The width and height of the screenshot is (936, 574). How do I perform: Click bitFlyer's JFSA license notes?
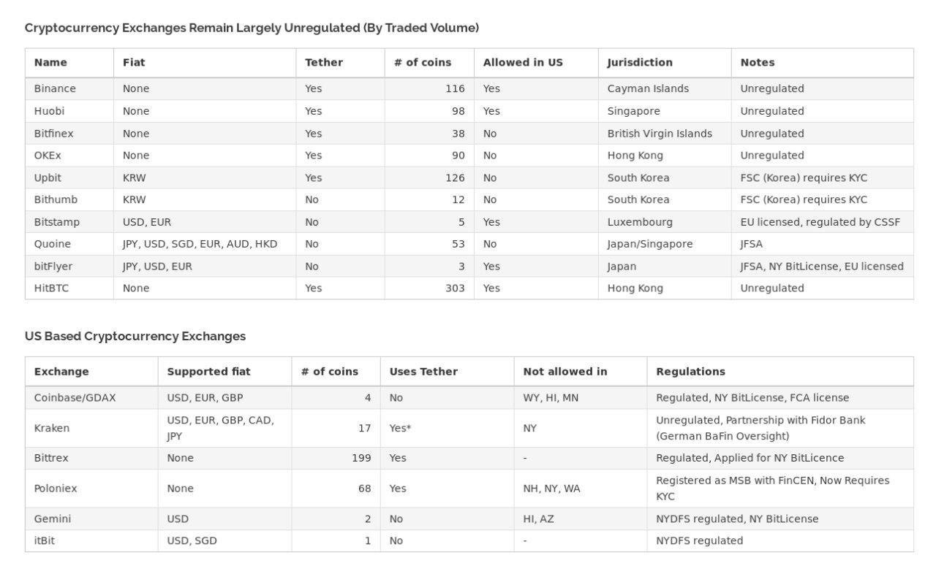(x=822, y=267)
